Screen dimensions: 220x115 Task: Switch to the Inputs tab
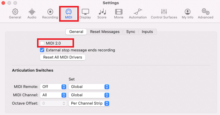(147, 32)
